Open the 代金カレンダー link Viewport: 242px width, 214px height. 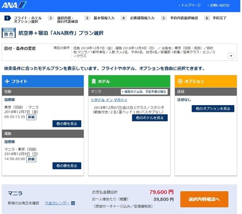[x=57, y=203]
